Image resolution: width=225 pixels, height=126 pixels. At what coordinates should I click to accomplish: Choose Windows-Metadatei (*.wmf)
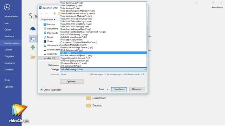pyautogui.click(x=103, y=63)
